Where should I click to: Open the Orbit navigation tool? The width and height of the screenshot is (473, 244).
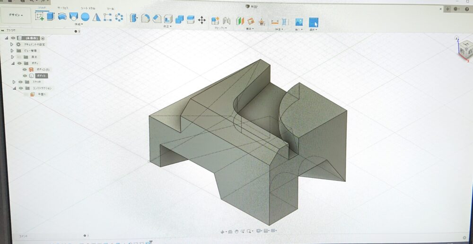[223, 231]
